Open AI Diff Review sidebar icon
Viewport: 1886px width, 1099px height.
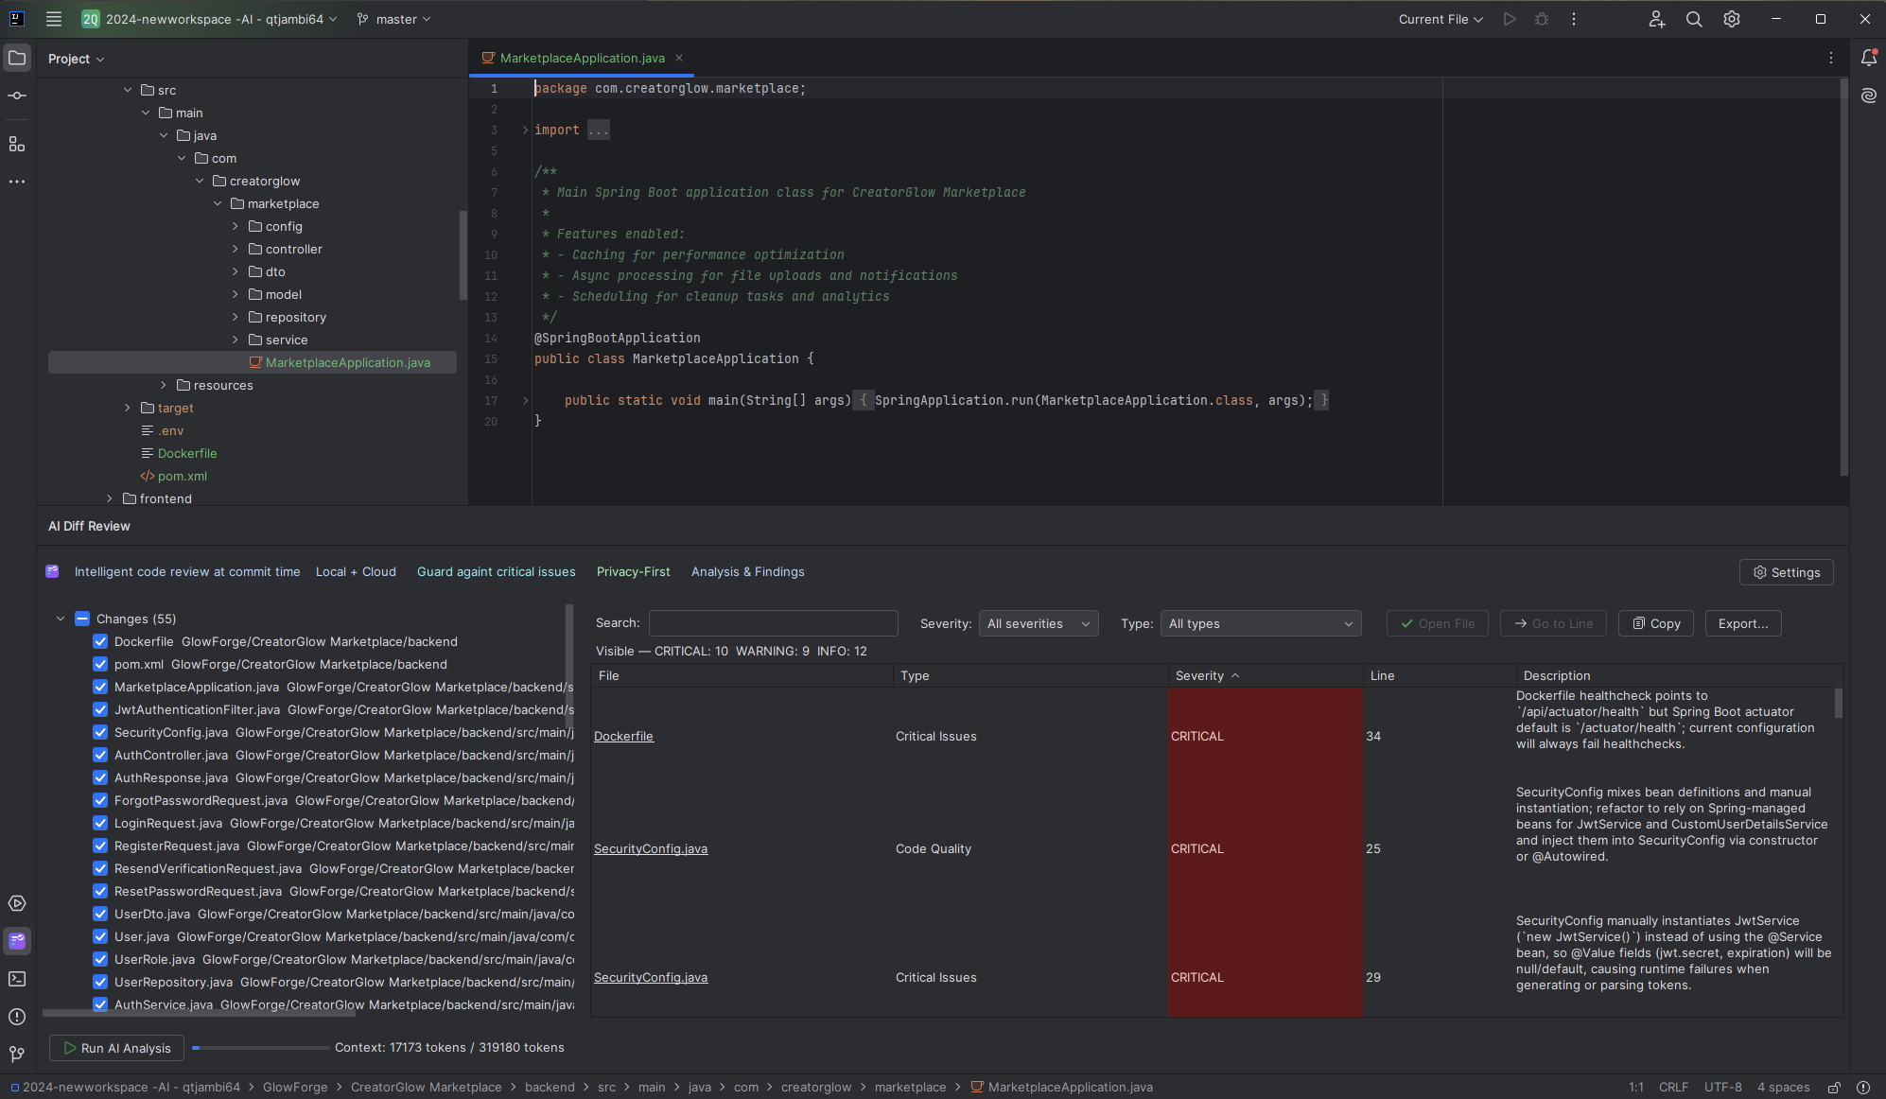[17, 940]
